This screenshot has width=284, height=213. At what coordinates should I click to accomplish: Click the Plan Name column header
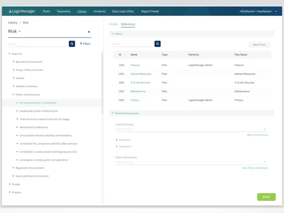click(241, 54)
